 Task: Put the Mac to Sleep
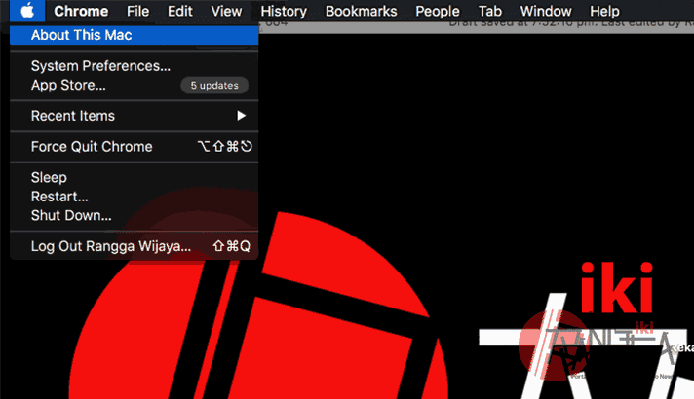tap(135, 178)
